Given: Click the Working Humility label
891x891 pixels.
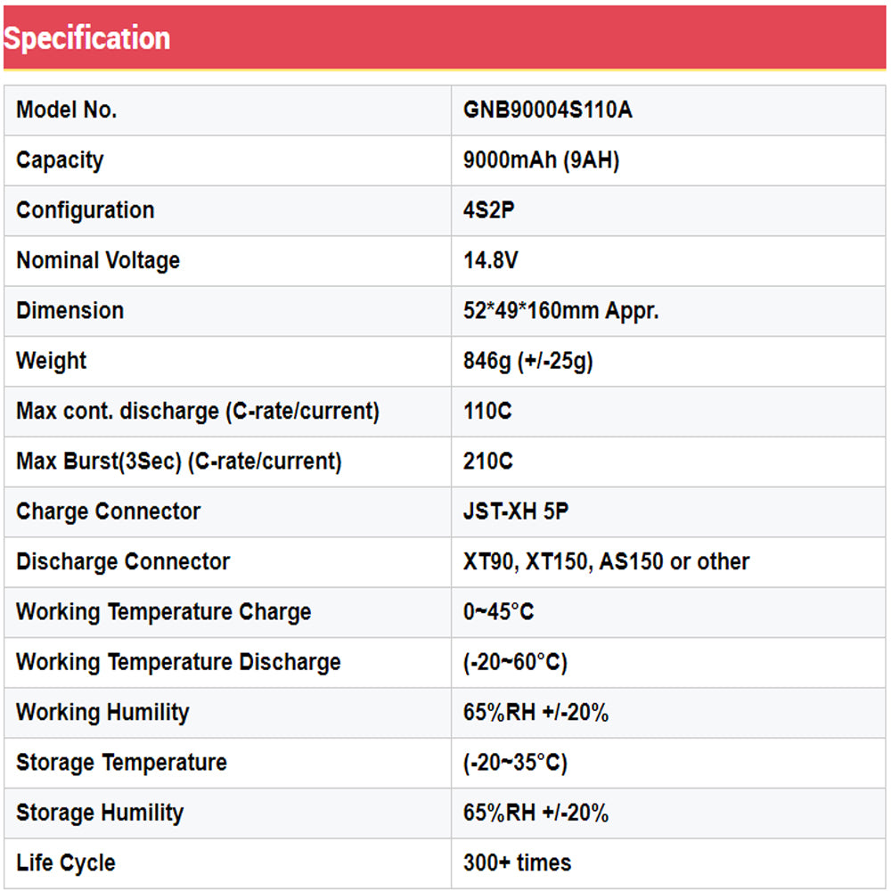Looking at the screenshot, I should tap(102, 713).
